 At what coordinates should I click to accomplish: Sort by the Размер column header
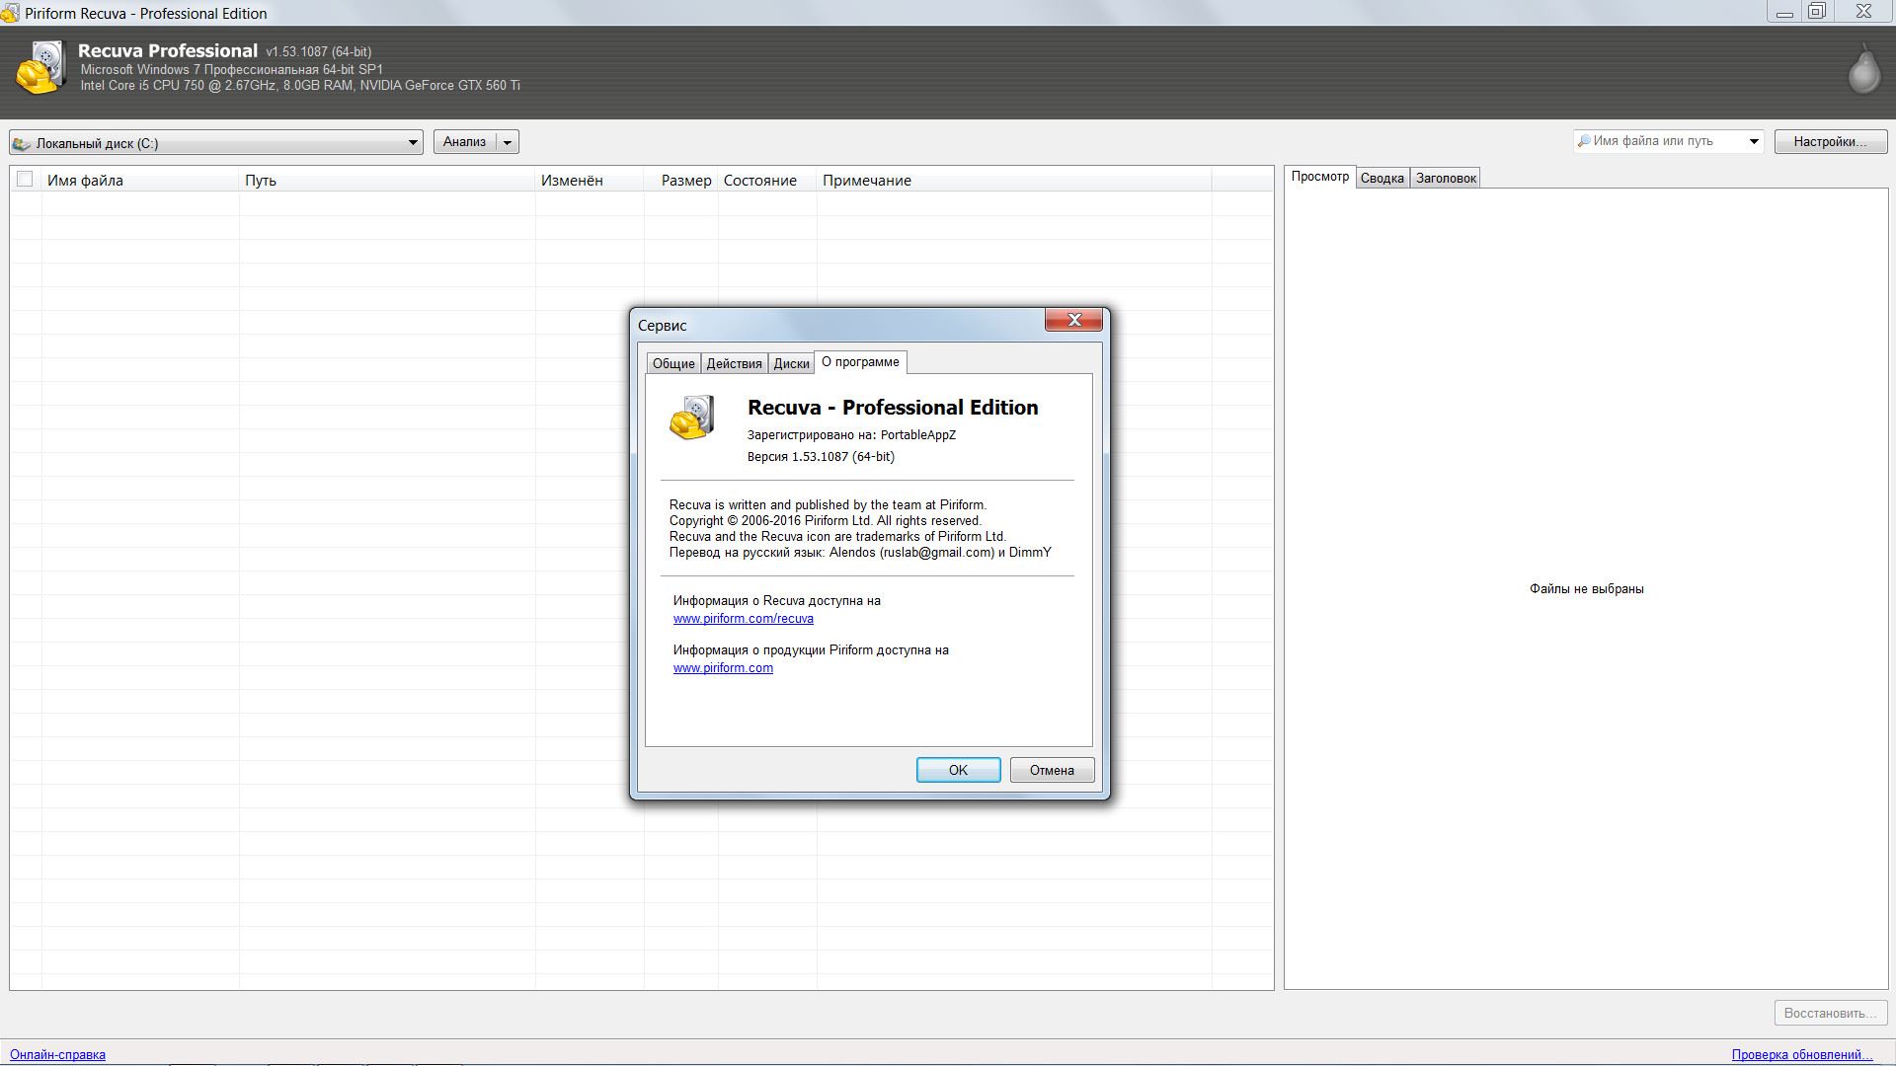tap(681, 180)
